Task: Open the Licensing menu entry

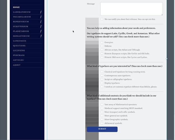Action: point(19,51)
